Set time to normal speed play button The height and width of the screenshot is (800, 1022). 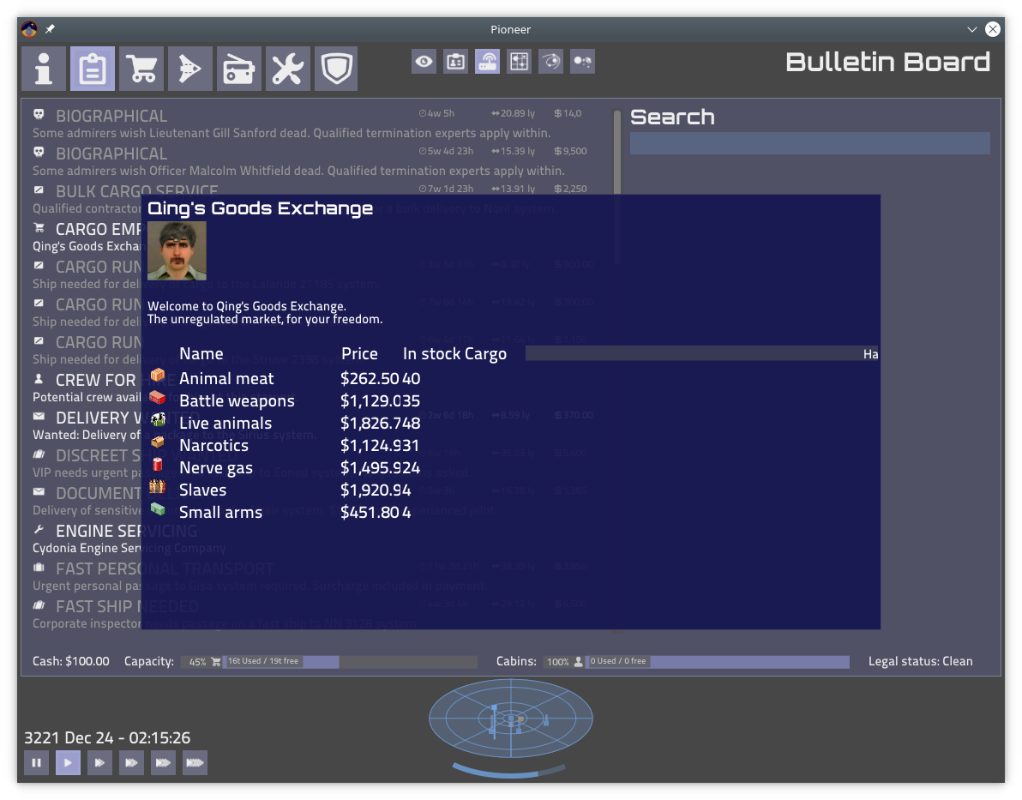click(x=68, y=763)
